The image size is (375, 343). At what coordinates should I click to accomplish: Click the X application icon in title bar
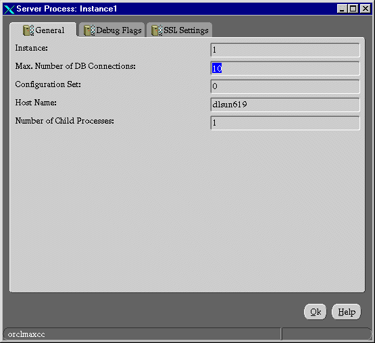(x=9, y=9)
